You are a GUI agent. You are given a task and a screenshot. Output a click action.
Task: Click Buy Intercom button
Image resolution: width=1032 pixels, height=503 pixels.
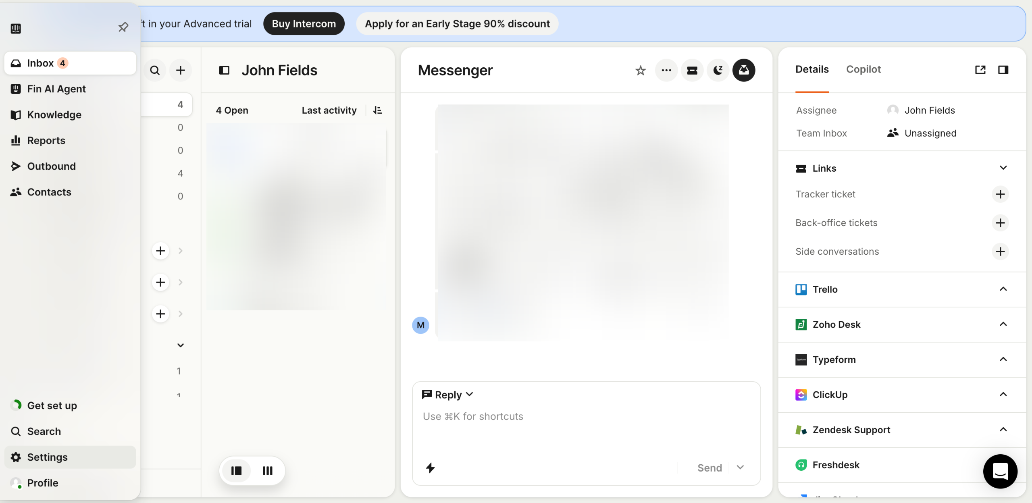304,24
